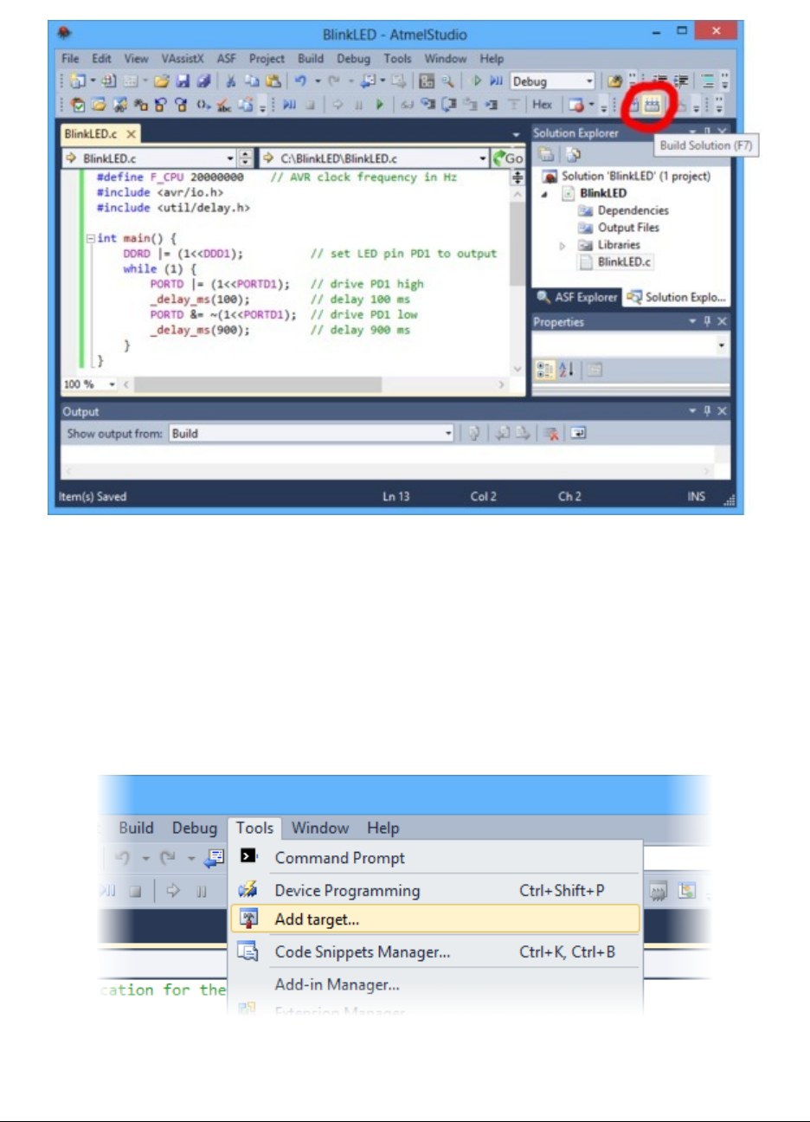Select the BlinkLED.c file in Solution Explorer
Image resolution: width=810 pixels, height=1122 pixels.
pyautogui.click(x=624, y=261)
